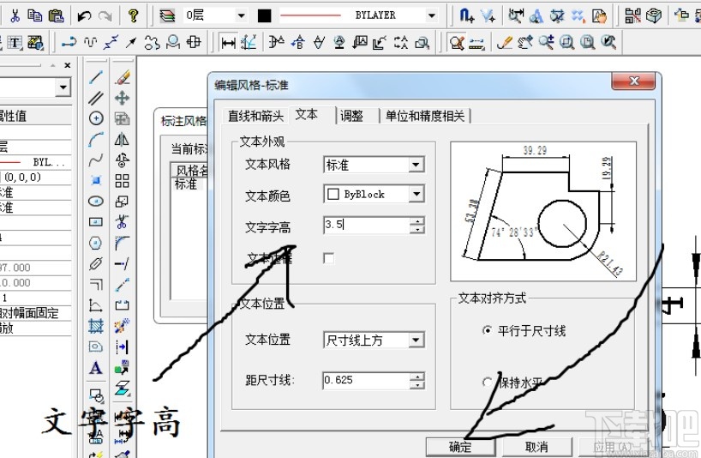Select the Spline curve tool
701x458 pixels.
96,160
